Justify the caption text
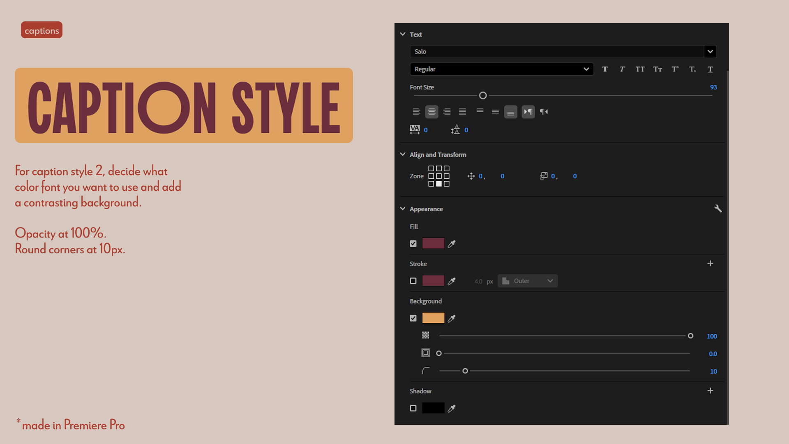 click(x=462, y=111)
